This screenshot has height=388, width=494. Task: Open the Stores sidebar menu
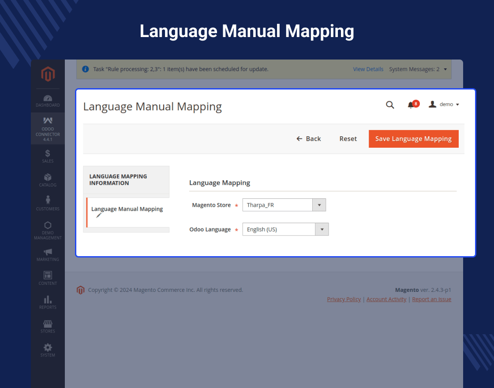click(48, 326)
